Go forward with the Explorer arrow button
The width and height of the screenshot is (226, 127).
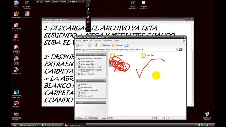pyautogui.click(x=89, y=45)
